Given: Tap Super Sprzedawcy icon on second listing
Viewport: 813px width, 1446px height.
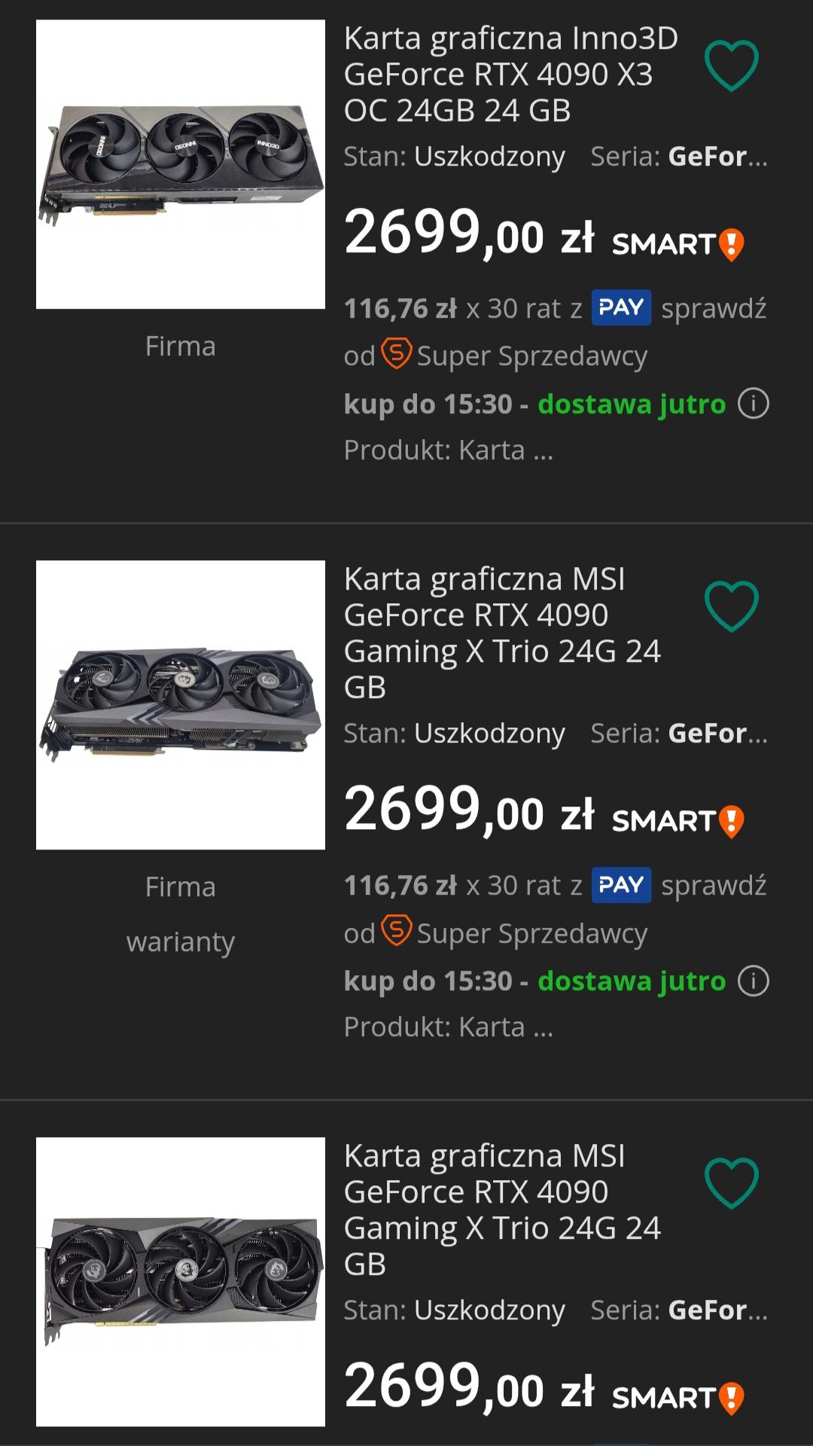Looking at the screenshot, I should (x=397, y=930).
